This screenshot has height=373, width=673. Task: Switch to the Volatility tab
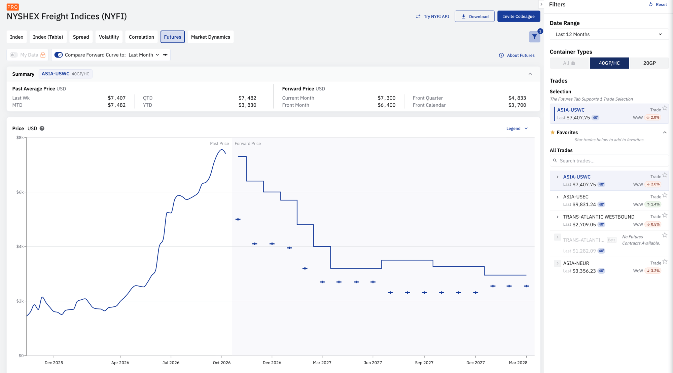pyautogui.click(x=109, y=37)
